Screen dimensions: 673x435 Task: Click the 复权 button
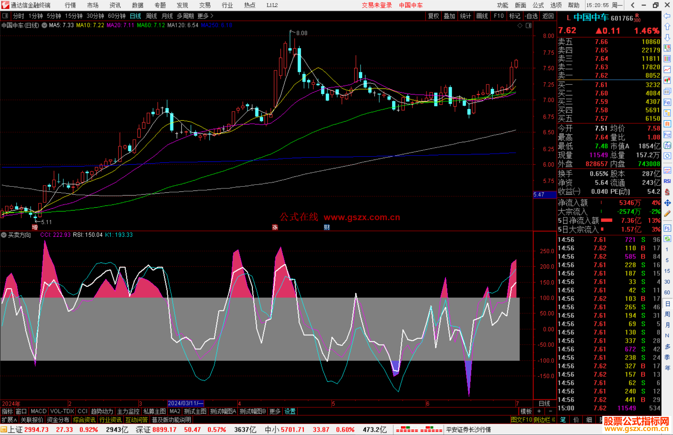coord(433,16)
